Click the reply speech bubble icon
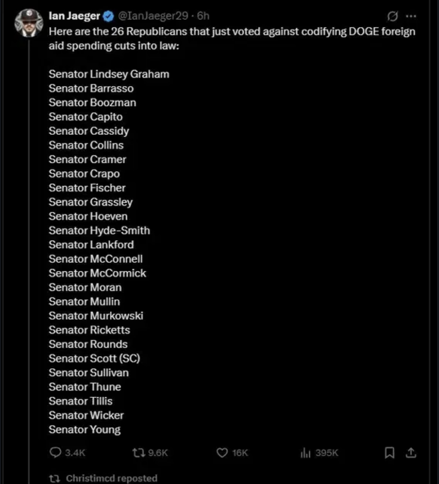This screenshot has height=484, width=439. 55,453
